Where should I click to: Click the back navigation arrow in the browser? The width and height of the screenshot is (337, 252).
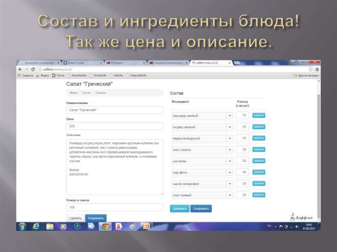pyautogui.click(x=20, y=69)
